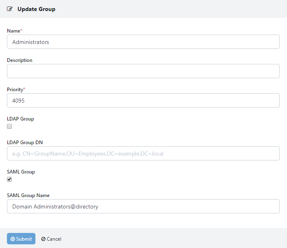Cancel the group update
This screenshot has width=287, height=248.
pyautogui.click(x=51, y=239)
